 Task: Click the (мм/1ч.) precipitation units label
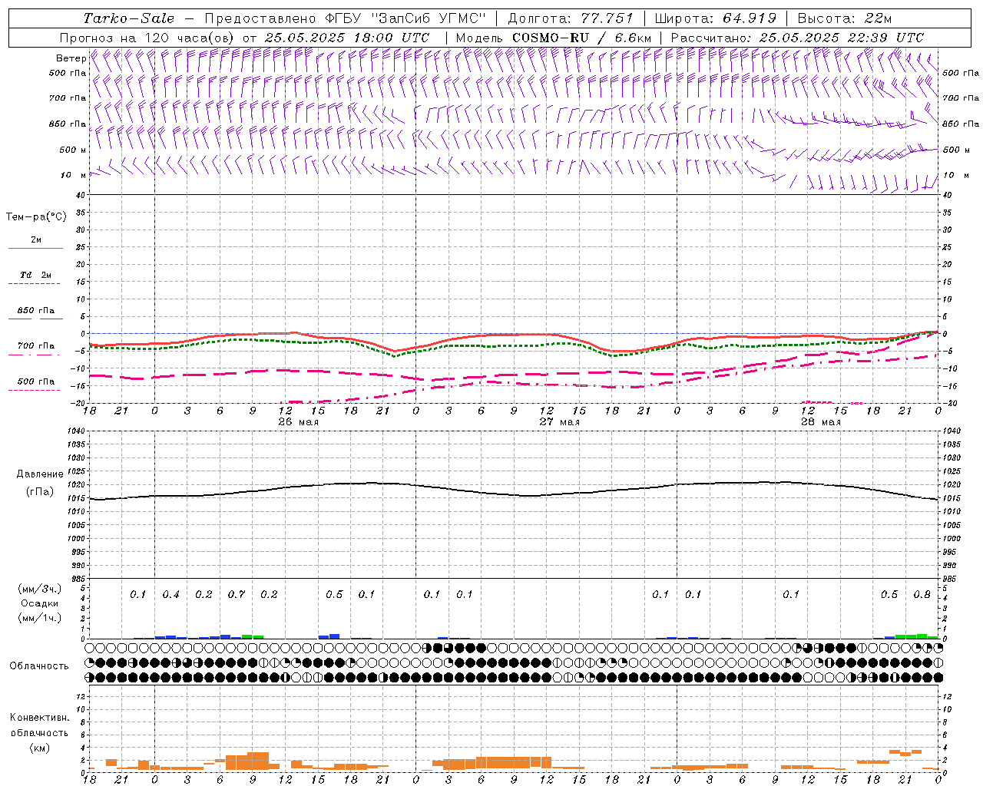(x=39, y=618)
